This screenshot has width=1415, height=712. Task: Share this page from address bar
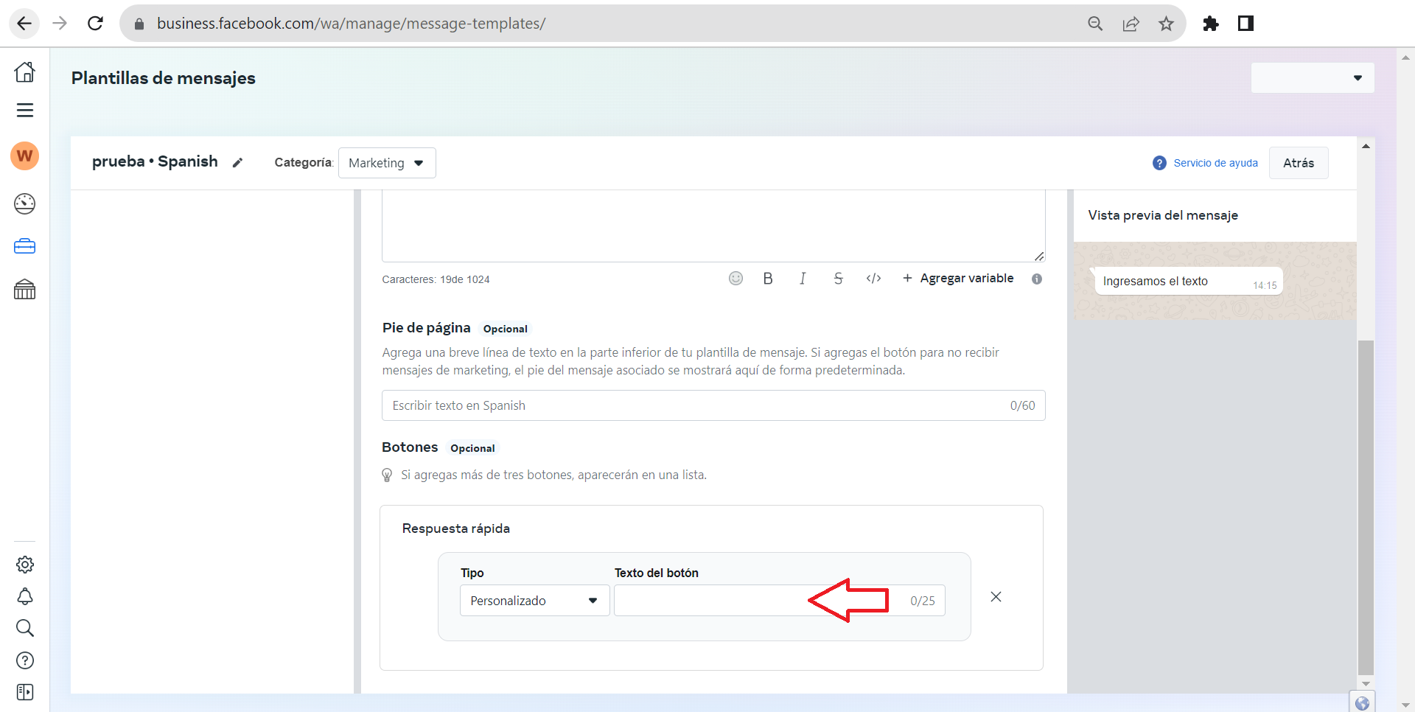[x=1131, y=24]
